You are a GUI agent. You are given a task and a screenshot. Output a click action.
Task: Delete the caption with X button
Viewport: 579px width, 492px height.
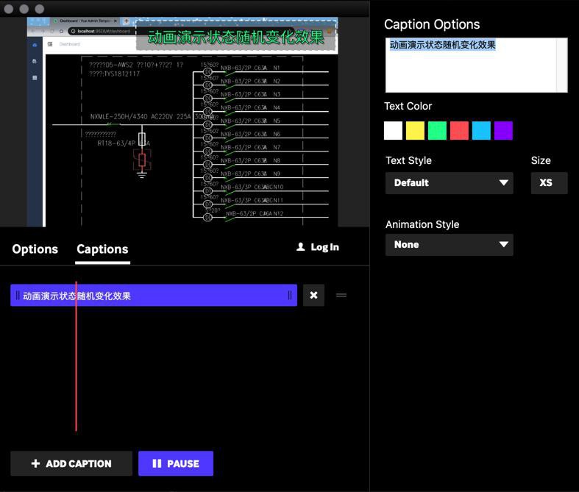[313, 296]
